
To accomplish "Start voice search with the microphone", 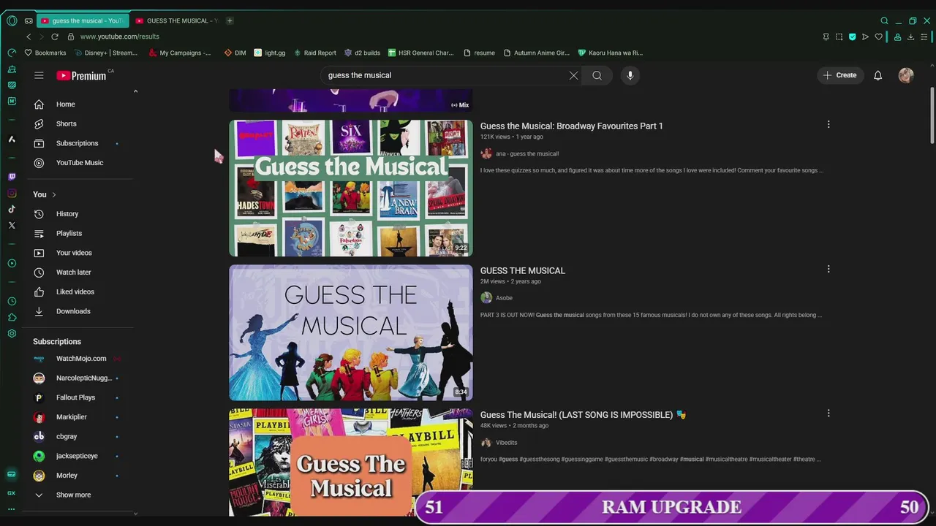I will [630, 75].
